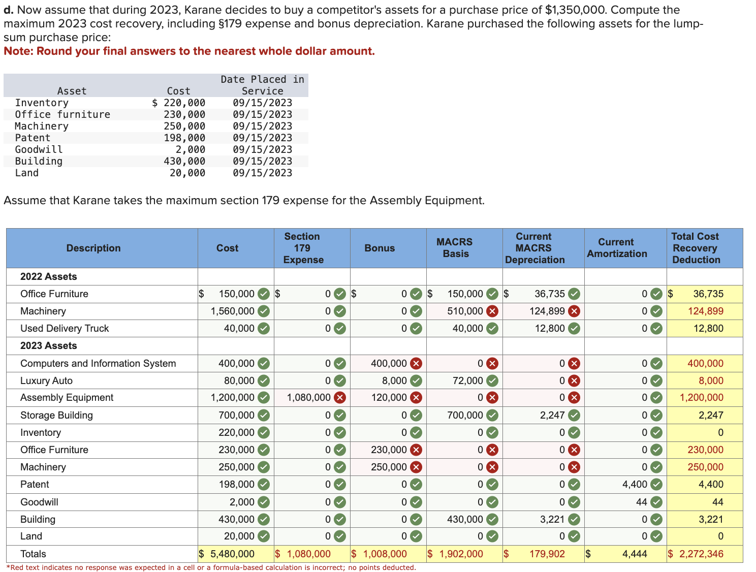Click green check next to 36,735 depreciation
This screenshot has height=572, width=756.
tap(574, 294)
